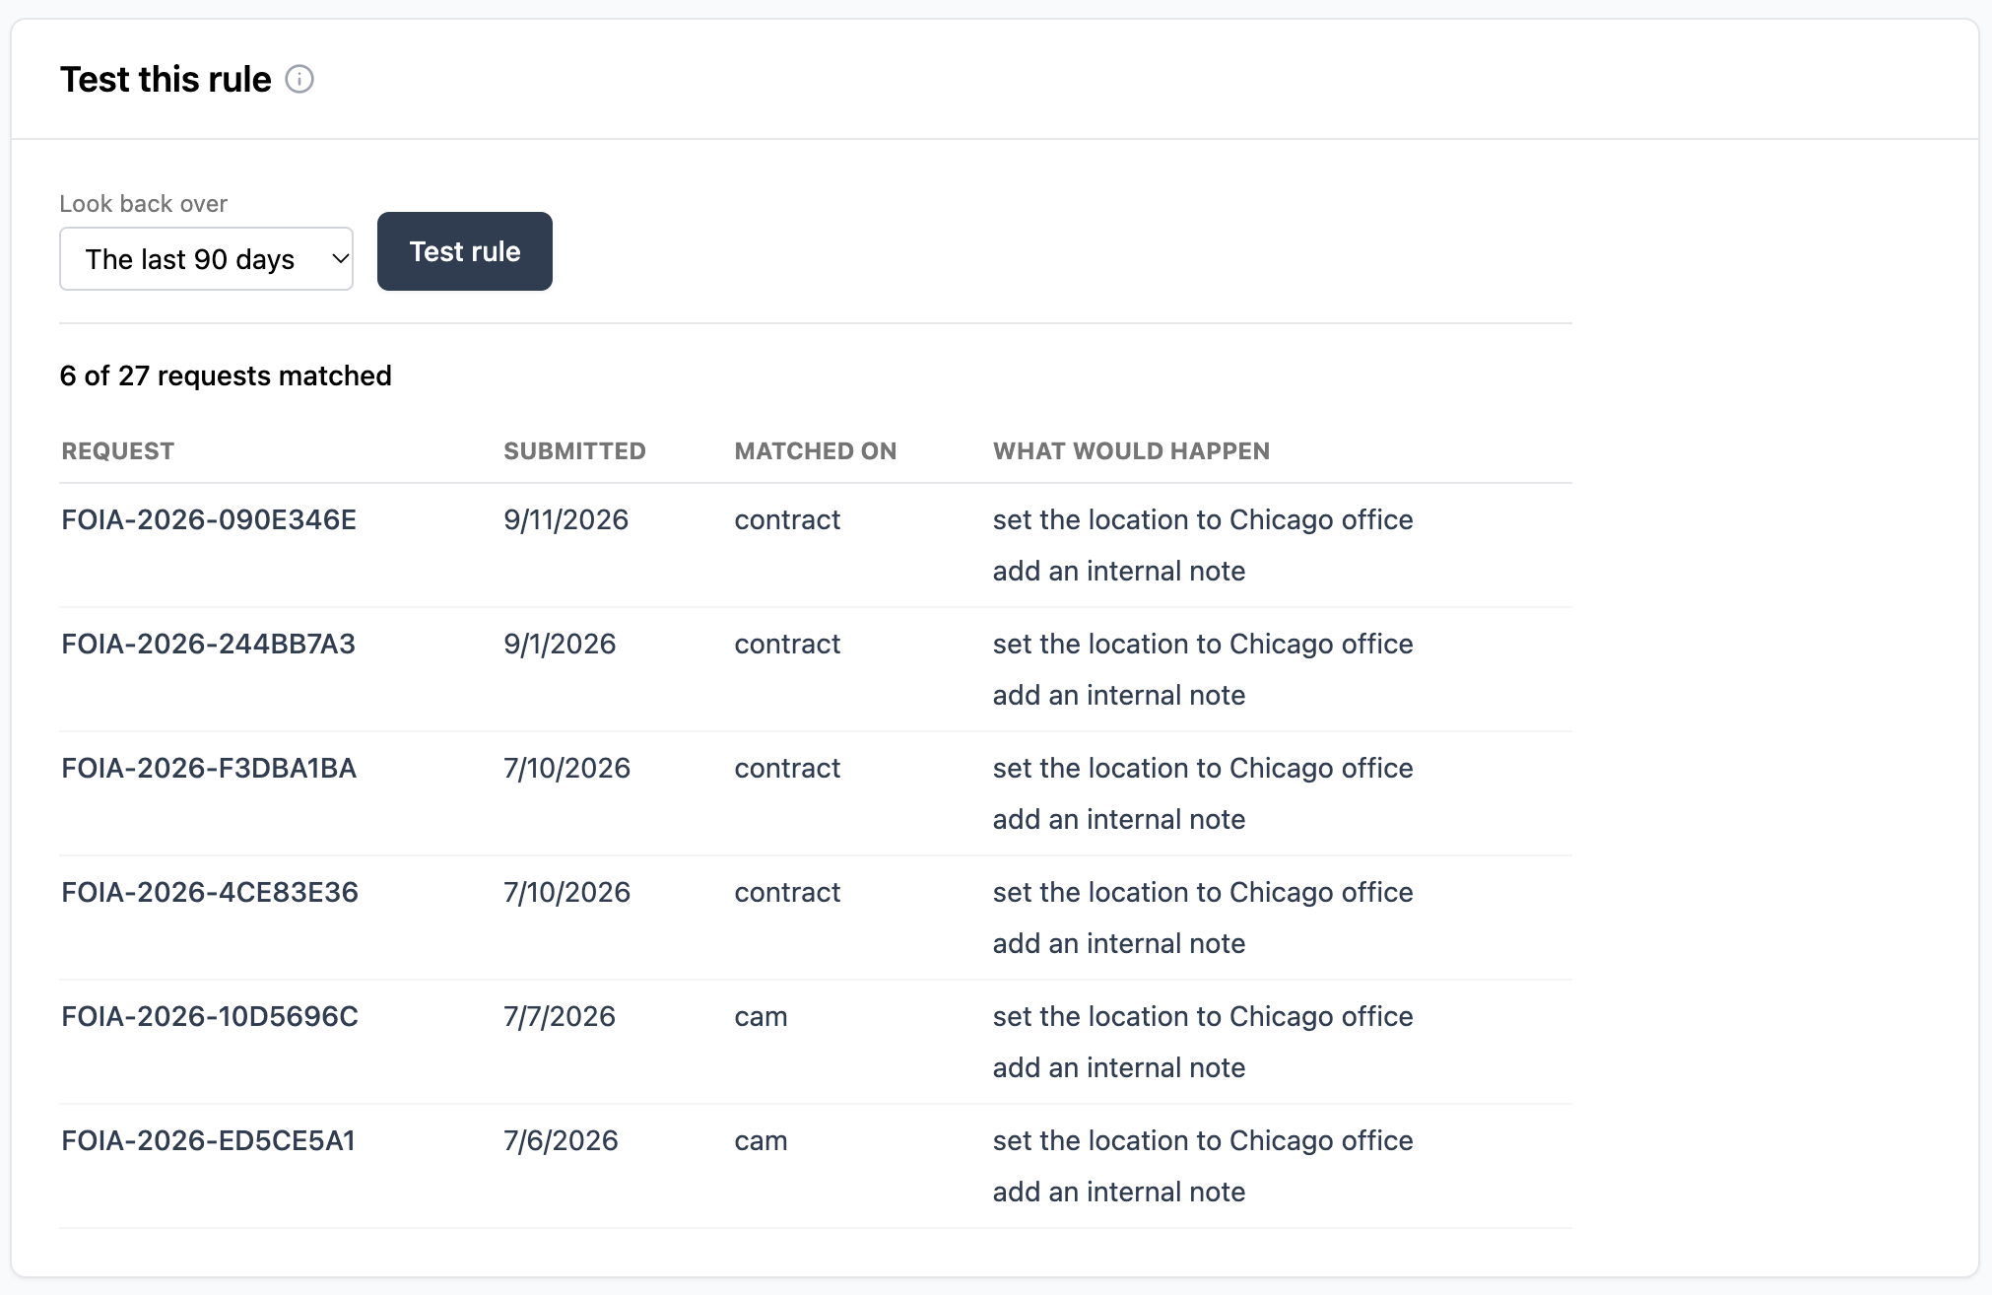Click 'set the location' action for FOIA-2026-244BB7A3
This screenshot has height=1295, width=1992.
(1203, 644)
